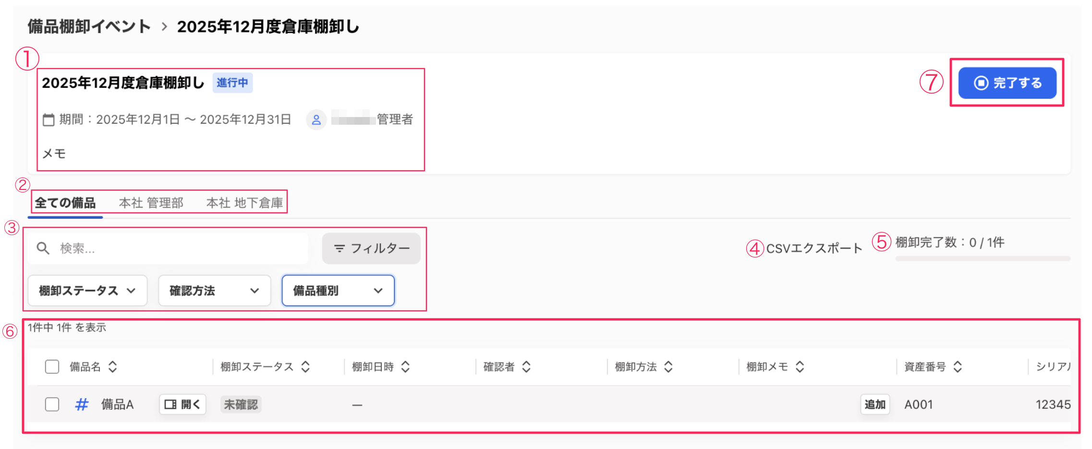Check the select-all checkbox in table header

click(x=51, y=366)
